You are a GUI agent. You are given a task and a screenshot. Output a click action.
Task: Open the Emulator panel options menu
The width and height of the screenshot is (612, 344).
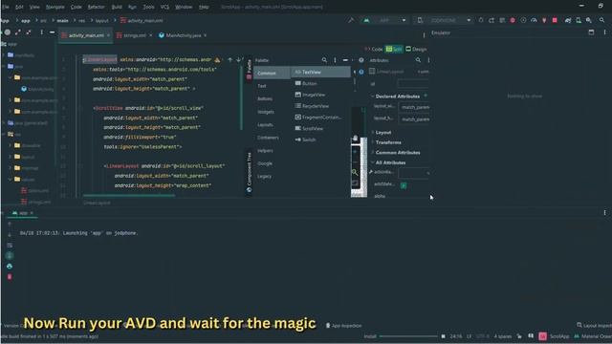click(x=604, y=32)
